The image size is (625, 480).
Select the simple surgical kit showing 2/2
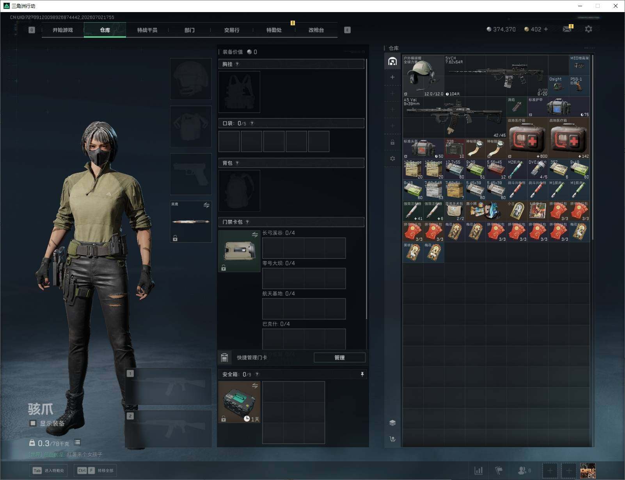click(455, 211)
